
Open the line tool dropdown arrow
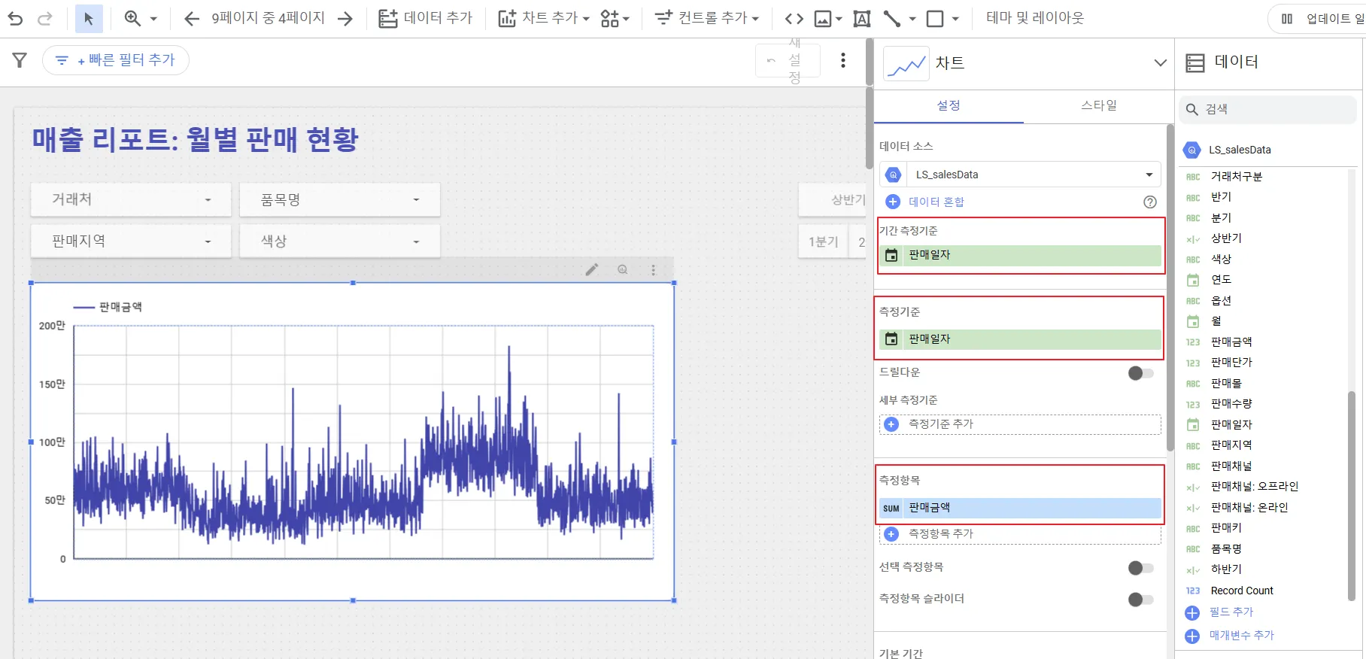coord(912,19)
